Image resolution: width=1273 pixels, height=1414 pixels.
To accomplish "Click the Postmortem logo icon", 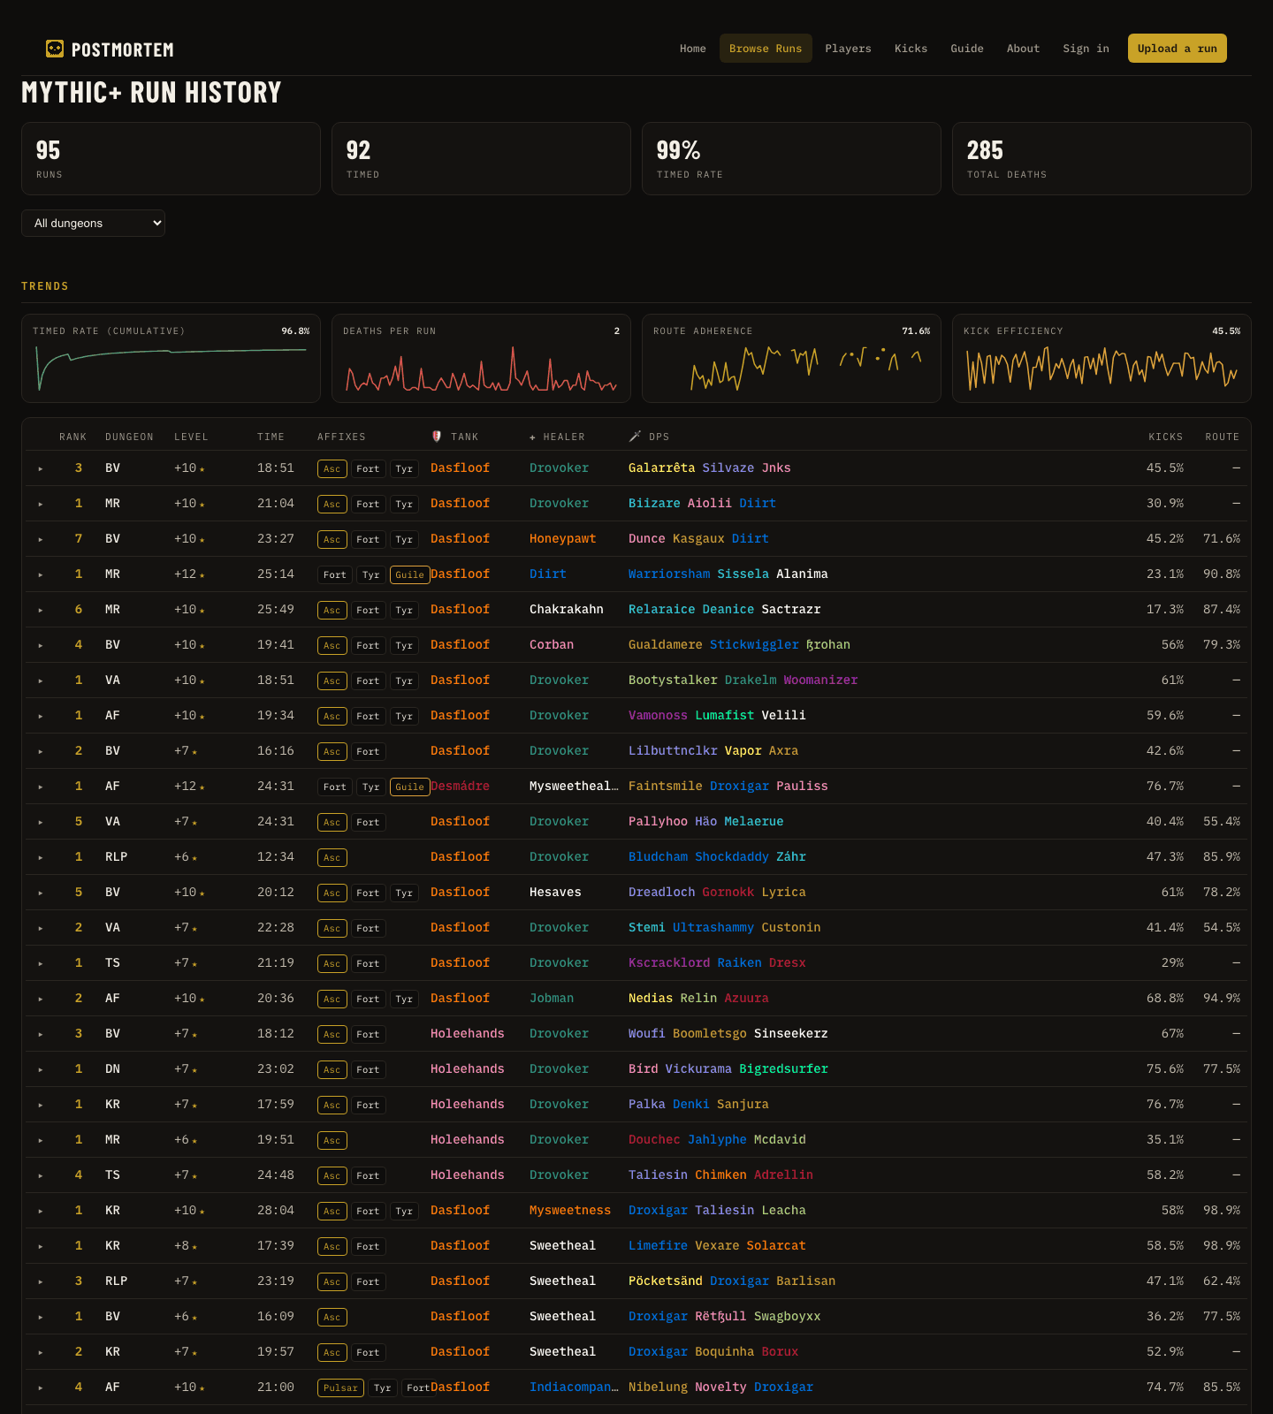I will click(x=55, y=49).
